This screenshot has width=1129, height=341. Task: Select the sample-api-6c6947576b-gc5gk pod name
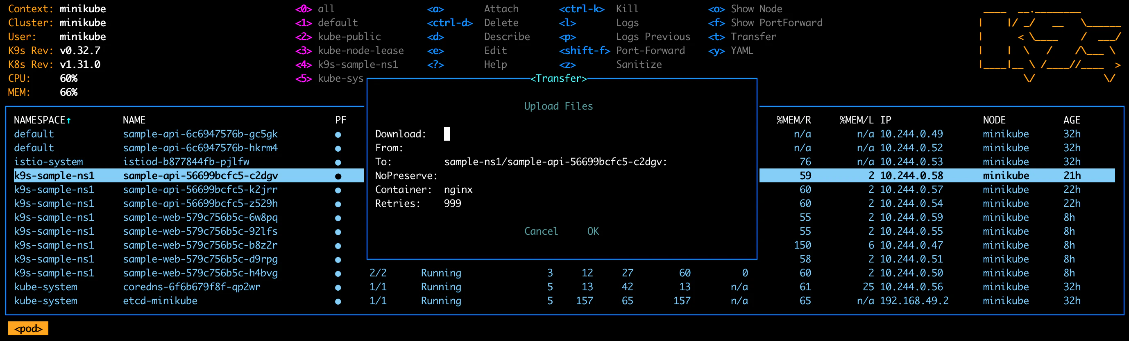[x=200, y=134]
